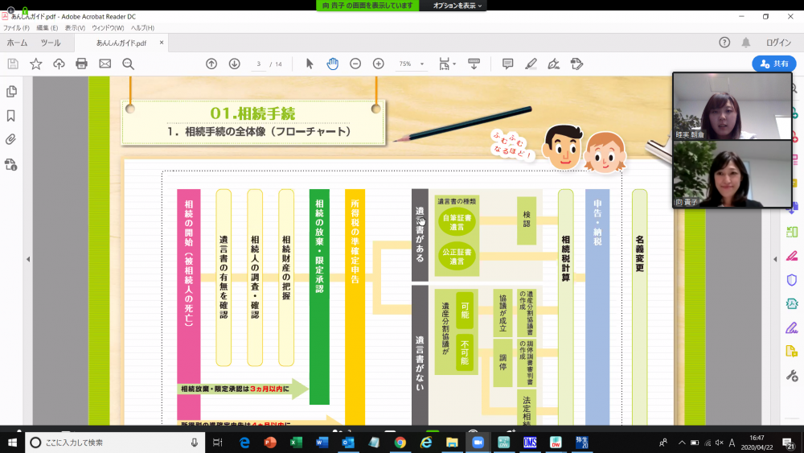View notifications via the bell icon

pyautogui.click(x=745, y=43)
